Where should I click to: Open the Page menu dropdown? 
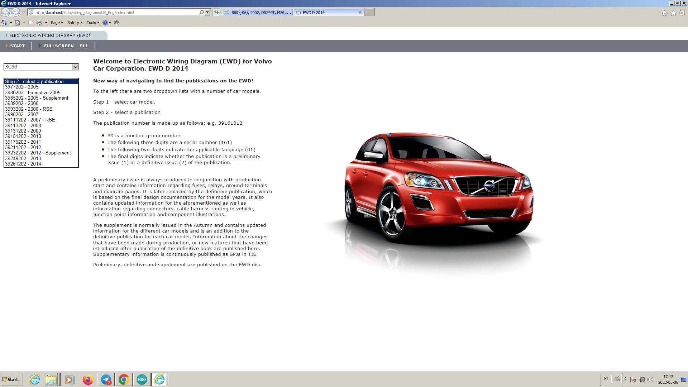pyautogui.click(x=57, y=23)
